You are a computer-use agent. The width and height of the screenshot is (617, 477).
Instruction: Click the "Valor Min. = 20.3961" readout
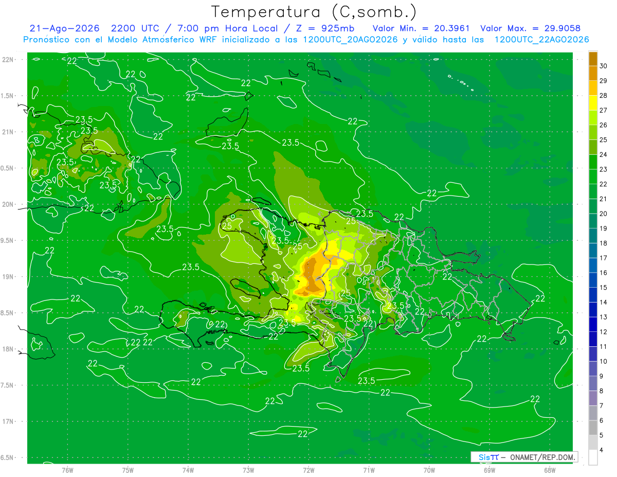421,29
